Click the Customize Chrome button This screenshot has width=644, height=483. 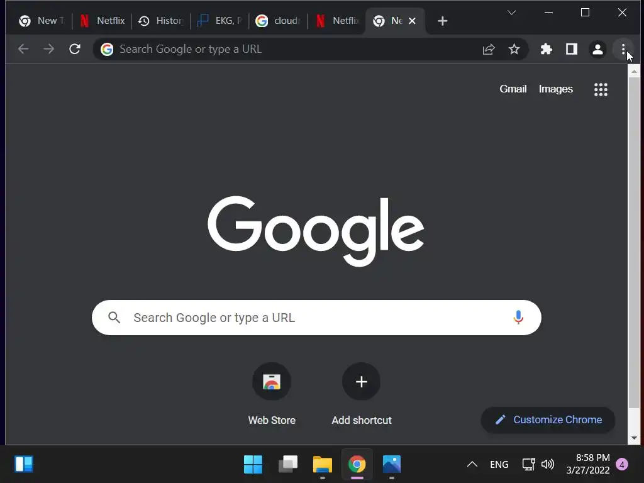pos(548,419)
